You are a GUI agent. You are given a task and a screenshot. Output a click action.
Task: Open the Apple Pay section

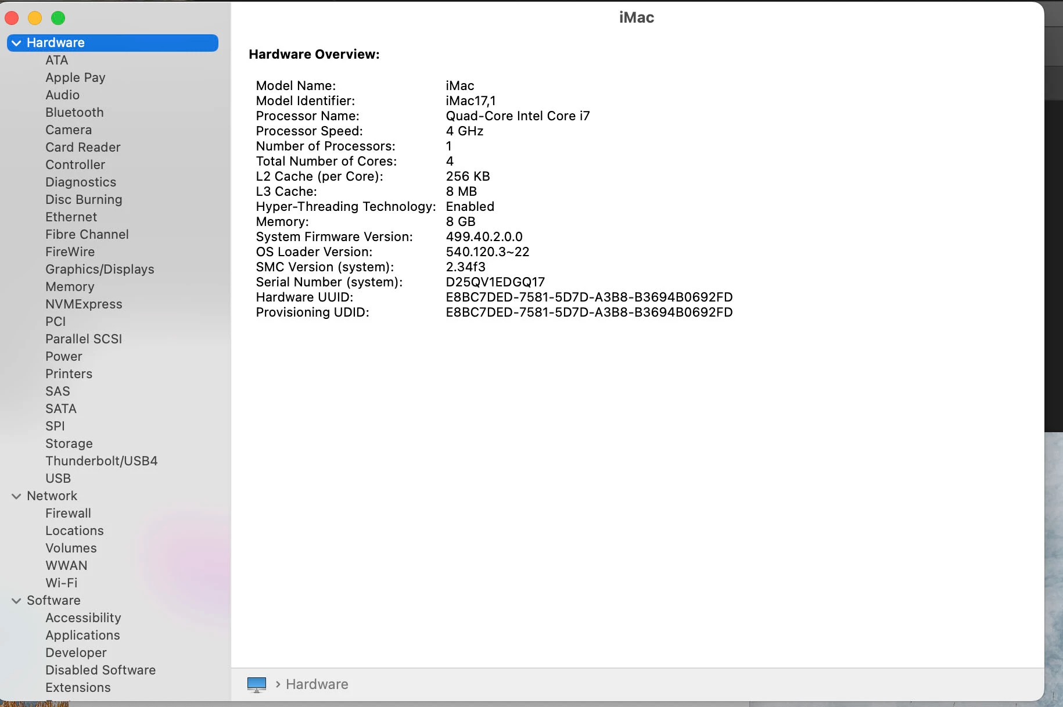click(76, 78)
